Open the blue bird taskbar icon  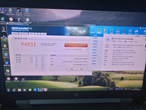coord(35,90)
